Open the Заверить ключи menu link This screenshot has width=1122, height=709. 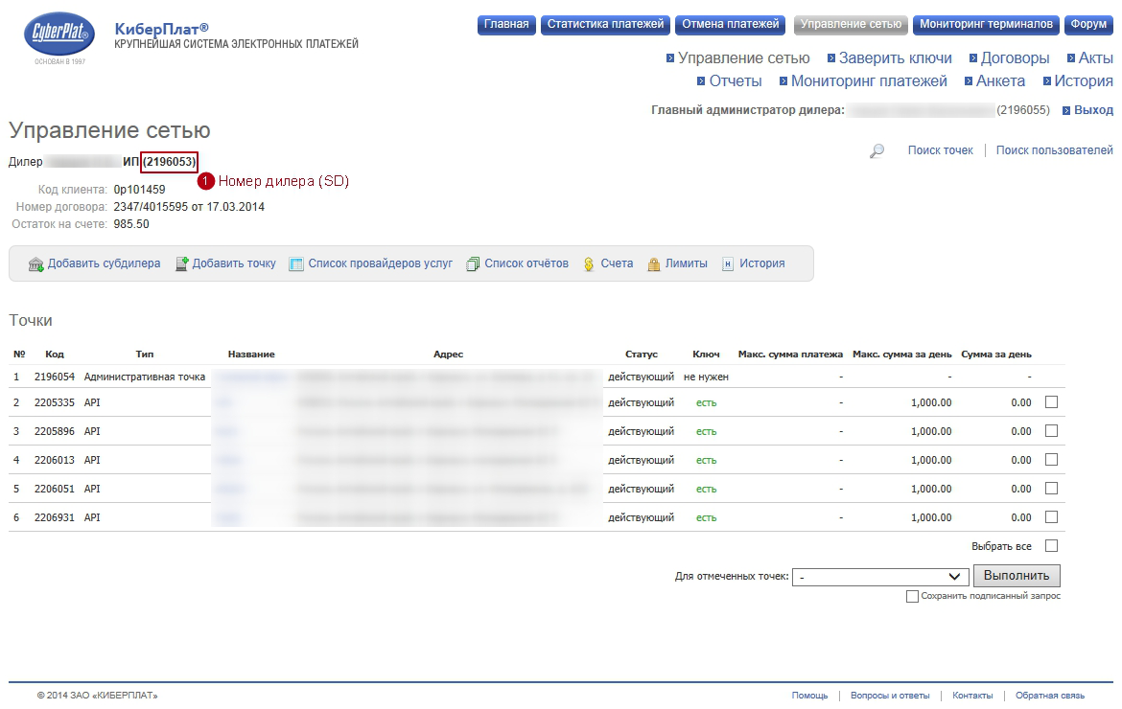click(895, 58)
